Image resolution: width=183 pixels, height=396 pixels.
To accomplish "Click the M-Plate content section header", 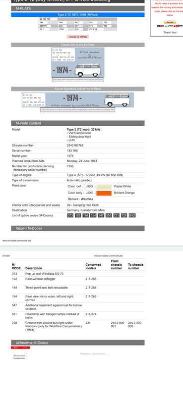I will (78, 123).
